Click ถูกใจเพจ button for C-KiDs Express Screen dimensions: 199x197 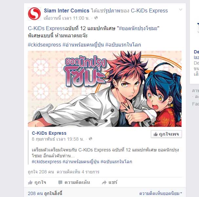click(166, 134)
